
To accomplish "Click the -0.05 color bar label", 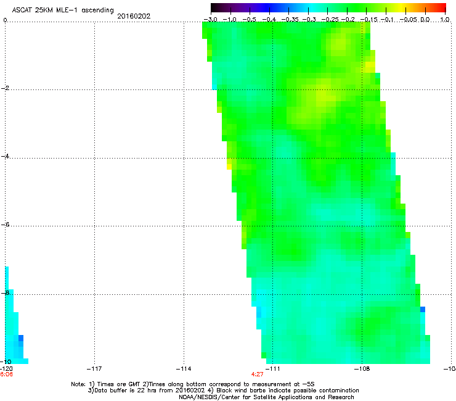I will click(409, 20).
